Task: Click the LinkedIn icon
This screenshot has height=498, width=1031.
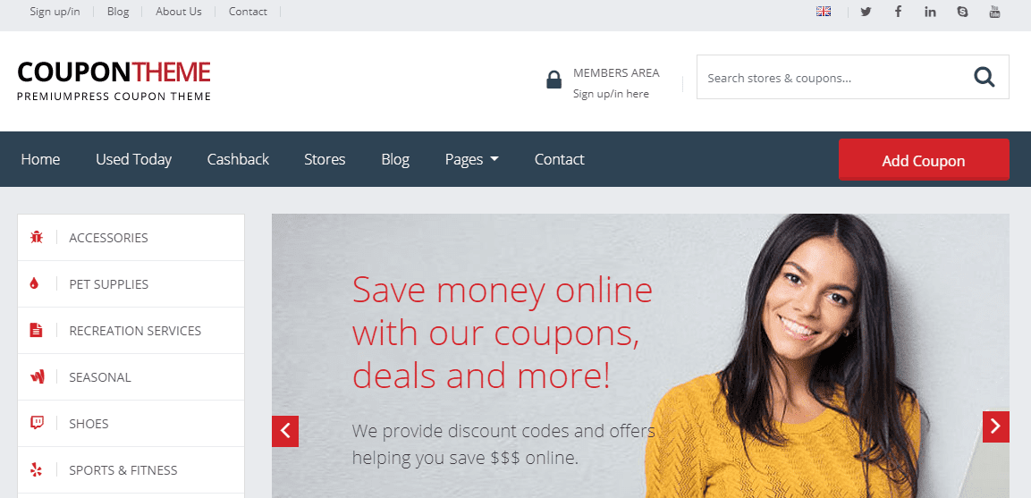Action: tap(930, 12)
